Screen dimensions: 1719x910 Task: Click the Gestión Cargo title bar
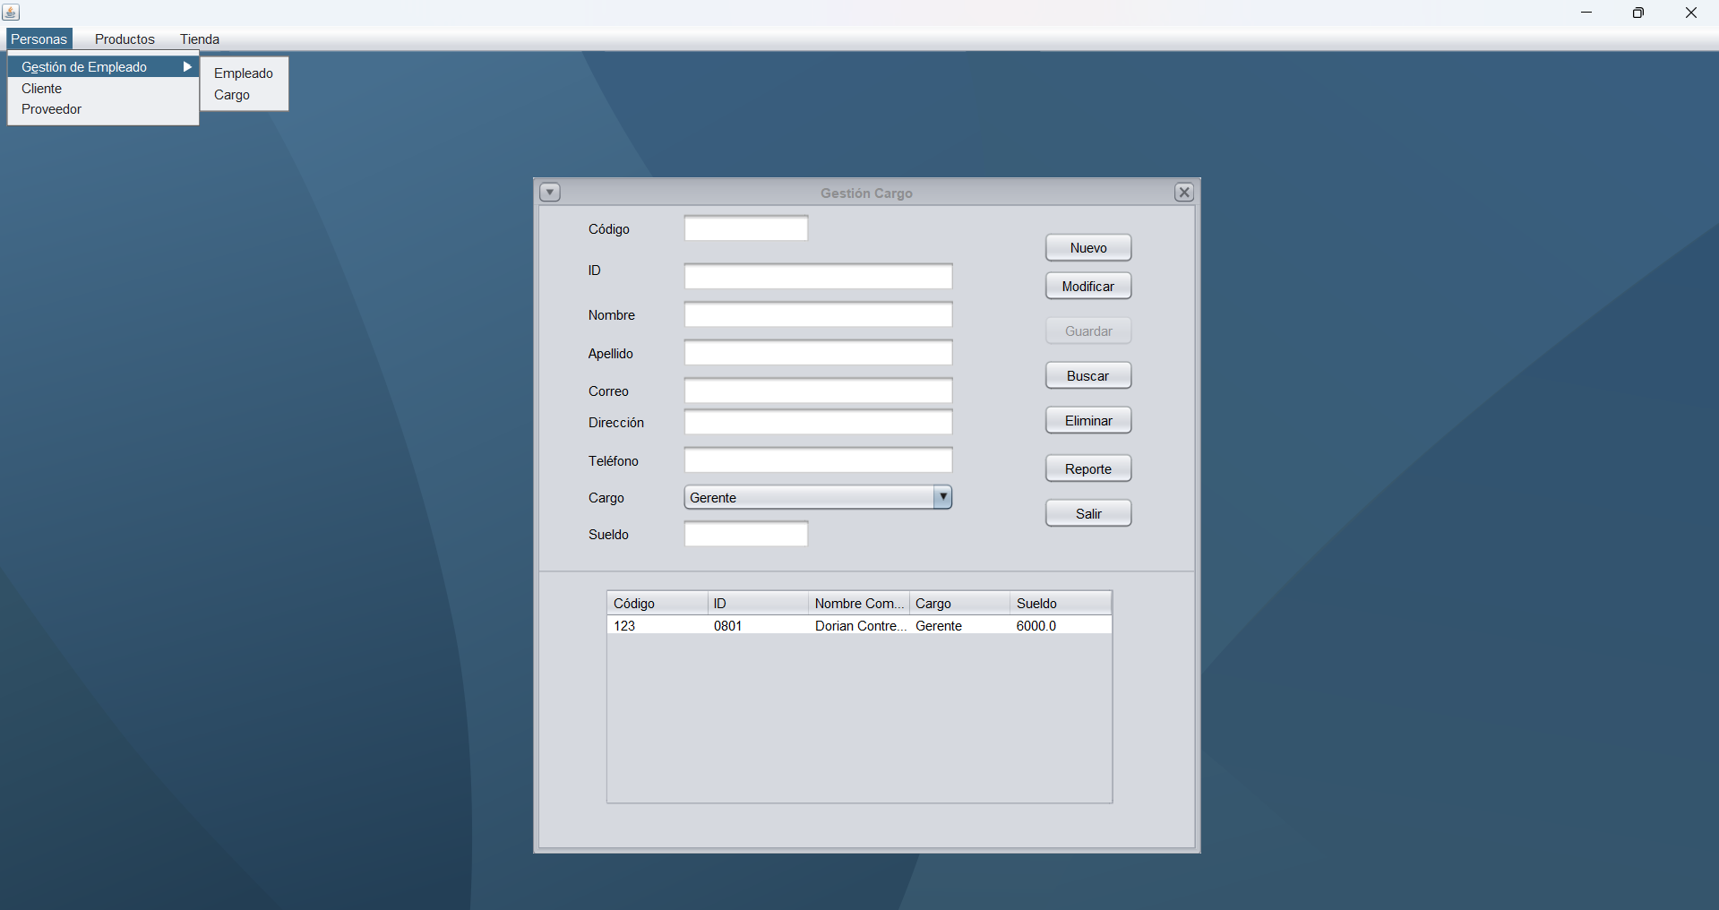[x=866, y=193]
